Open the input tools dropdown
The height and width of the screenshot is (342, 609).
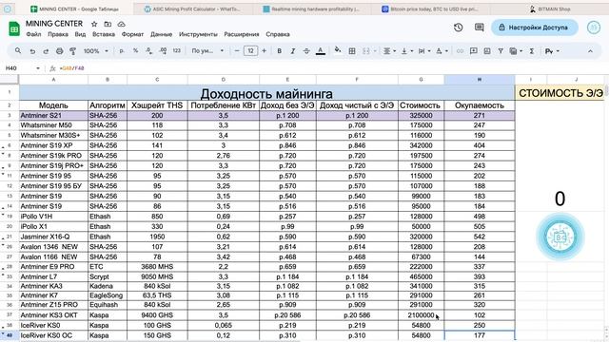[x=552, y=50]
